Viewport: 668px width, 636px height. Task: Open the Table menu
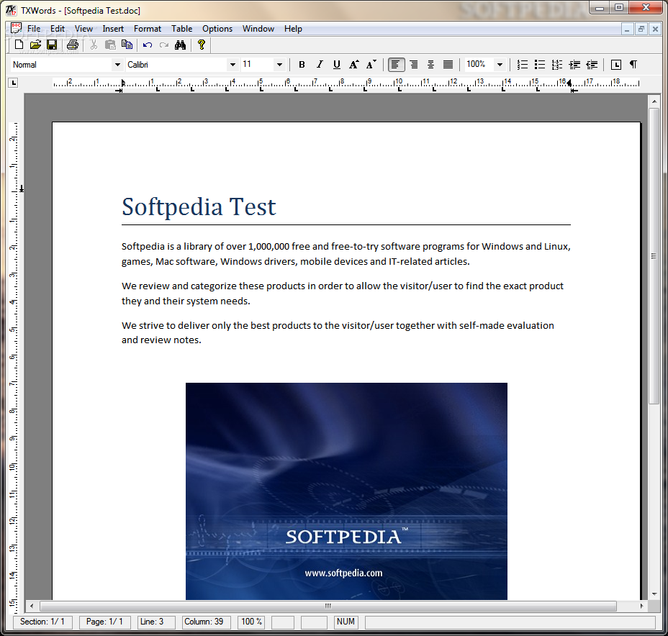182,29
